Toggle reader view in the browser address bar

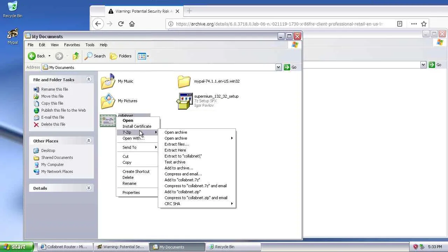[x=400, y=24]
